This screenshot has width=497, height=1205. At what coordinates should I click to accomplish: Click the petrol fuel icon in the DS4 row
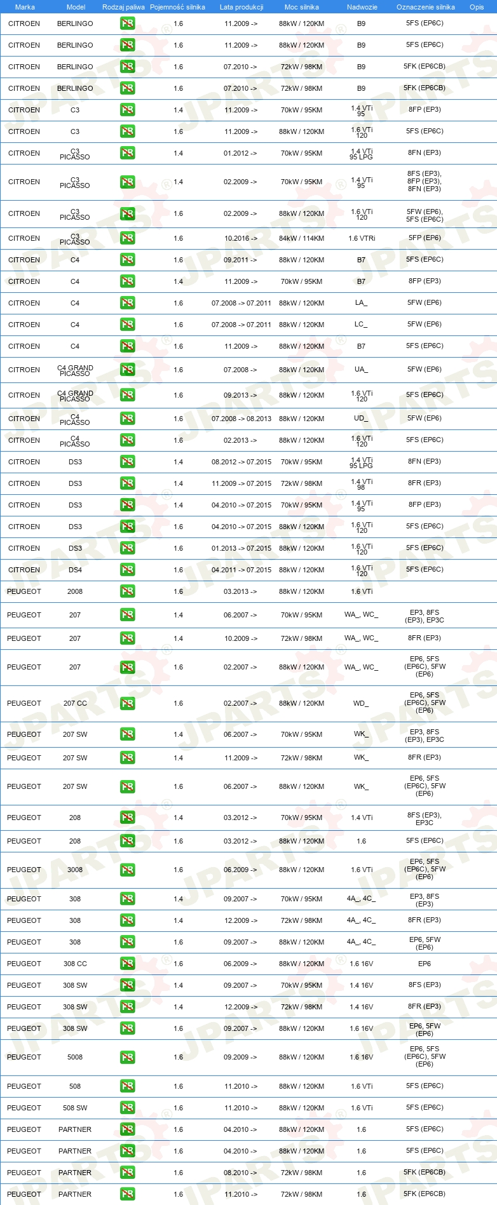pyautogui.click(x=127, y=570)
